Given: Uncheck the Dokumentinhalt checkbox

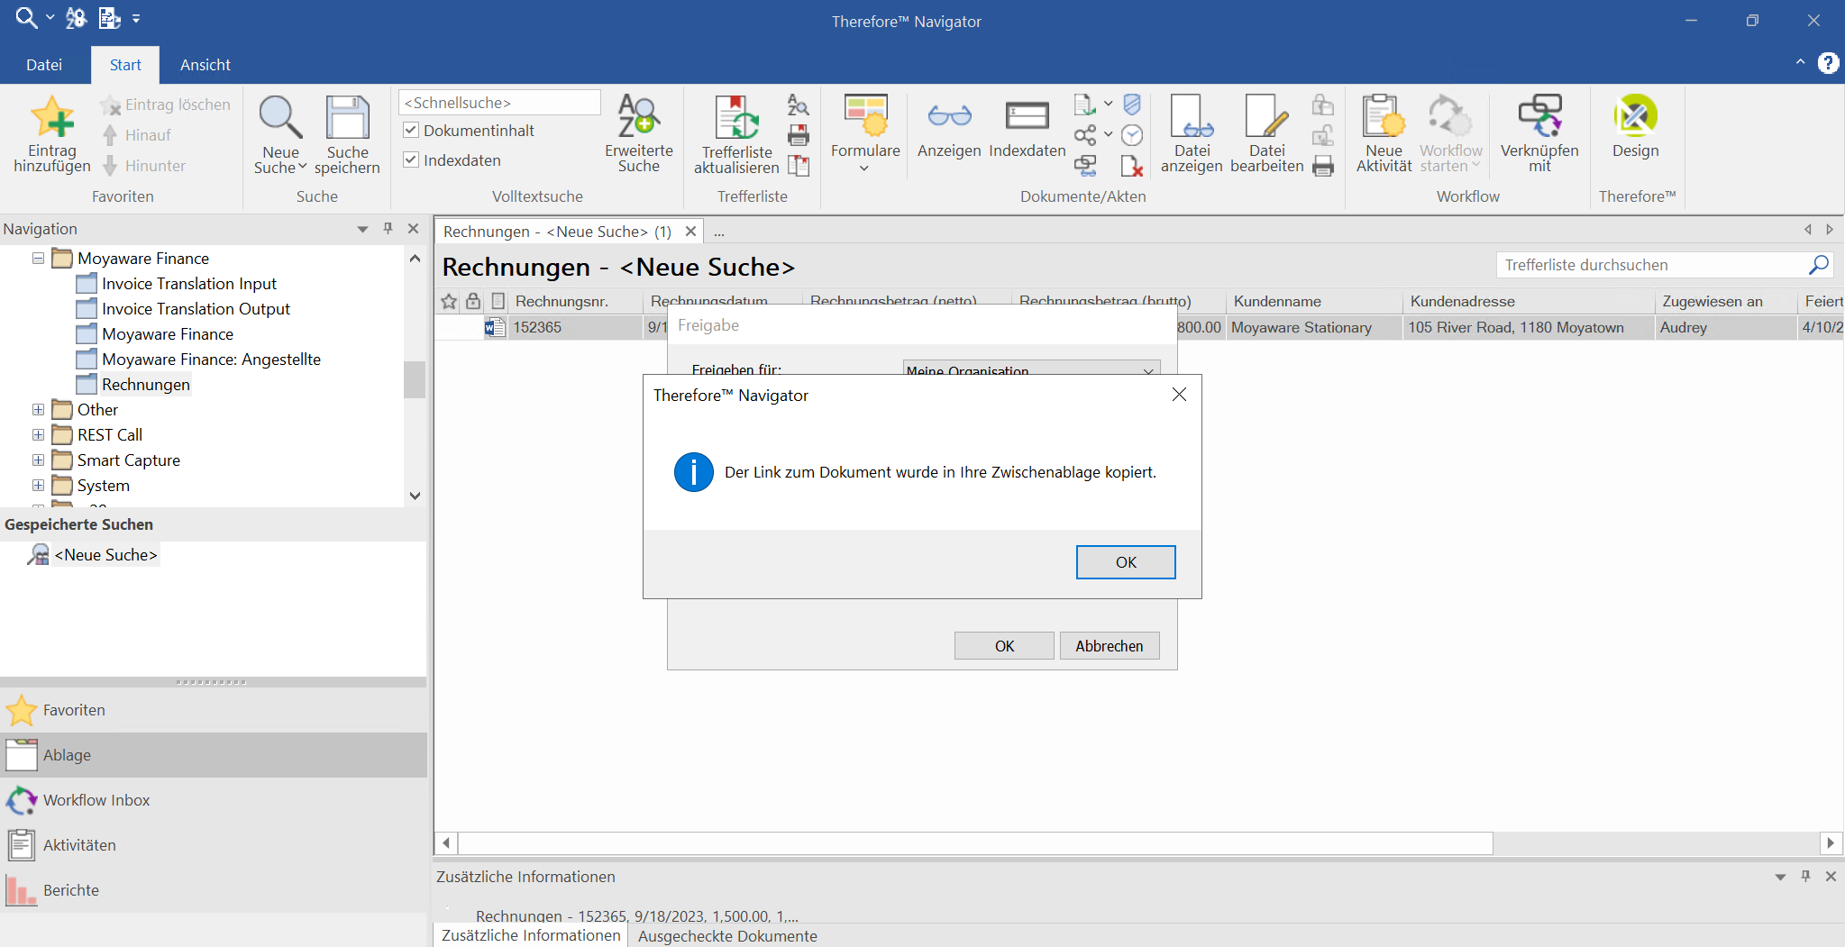Looking at the screenshot, I should point(411,130).
